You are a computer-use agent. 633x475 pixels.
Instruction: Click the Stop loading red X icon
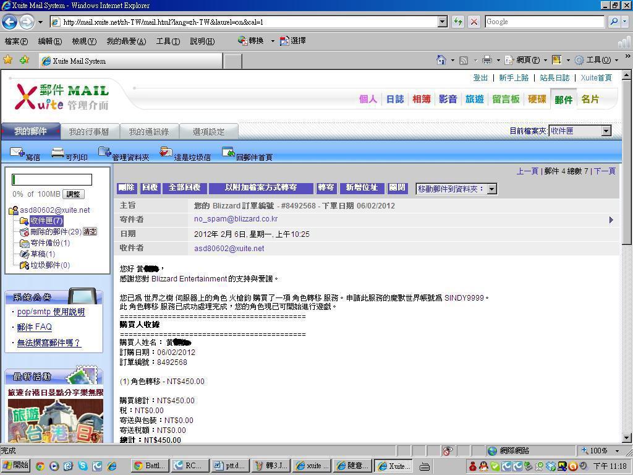pyautogui.click(x=474, y=22)
